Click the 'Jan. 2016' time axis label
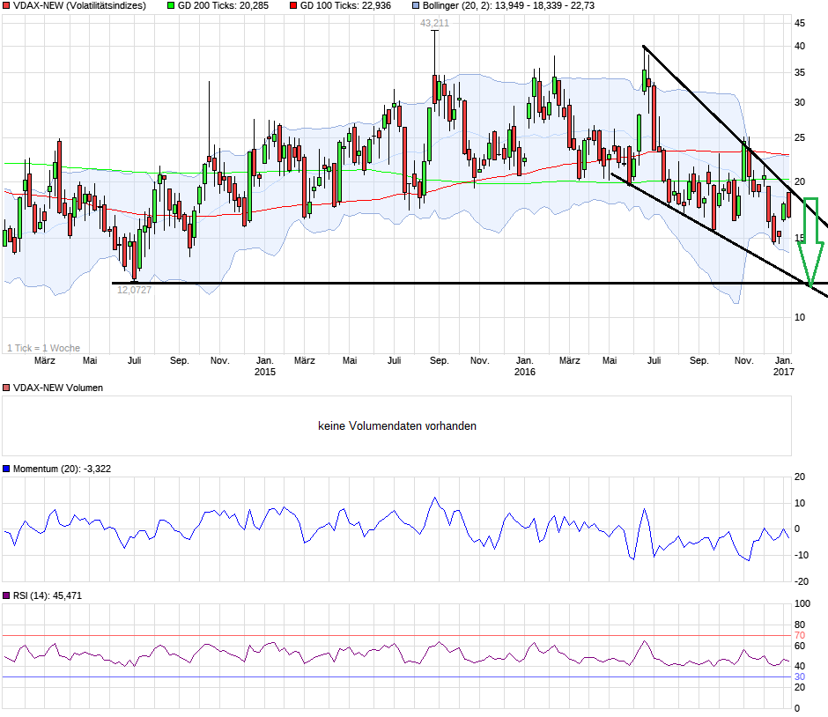Image resolution: width=828 pixels, height=717 pixels. coord(524,366)
